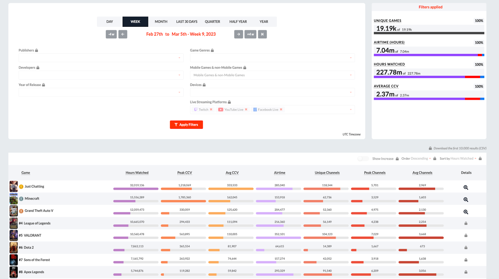Click lock icon beside Download CSV text
This screenshot has width=499, height=279.
click(x=430, y=148)
